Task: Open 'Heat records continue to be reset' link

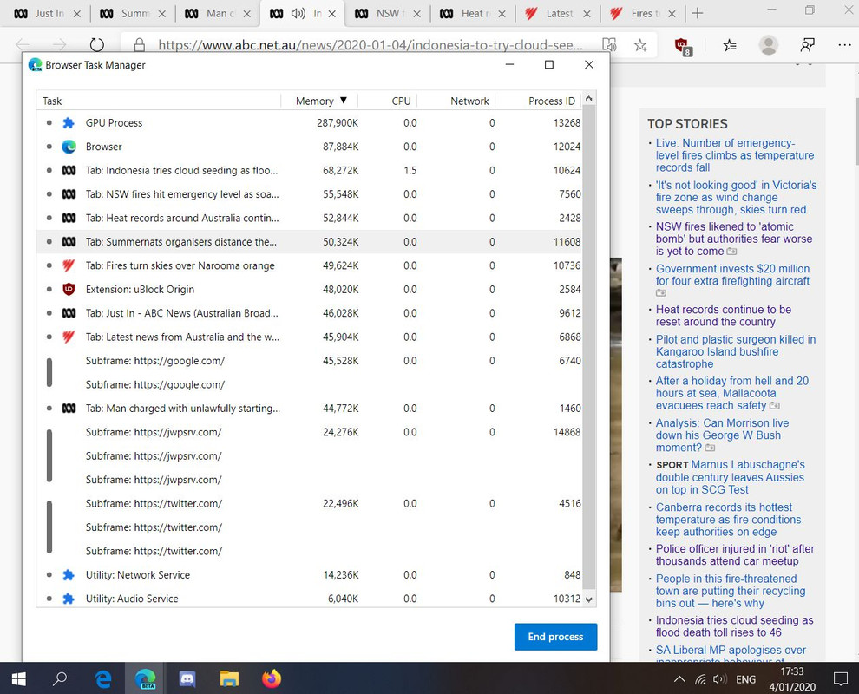Action: [723, 316]
